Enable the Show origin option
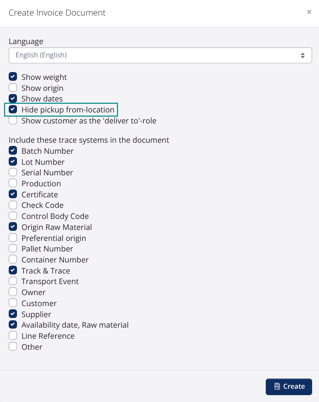 tap(13, 88)
